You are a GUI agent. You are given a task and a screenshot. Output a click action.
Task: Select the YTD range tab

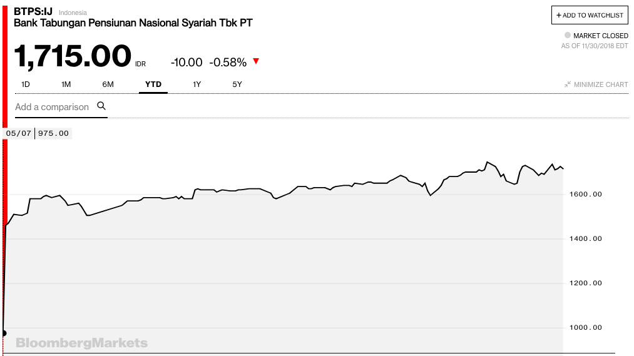tap(153, 84)
